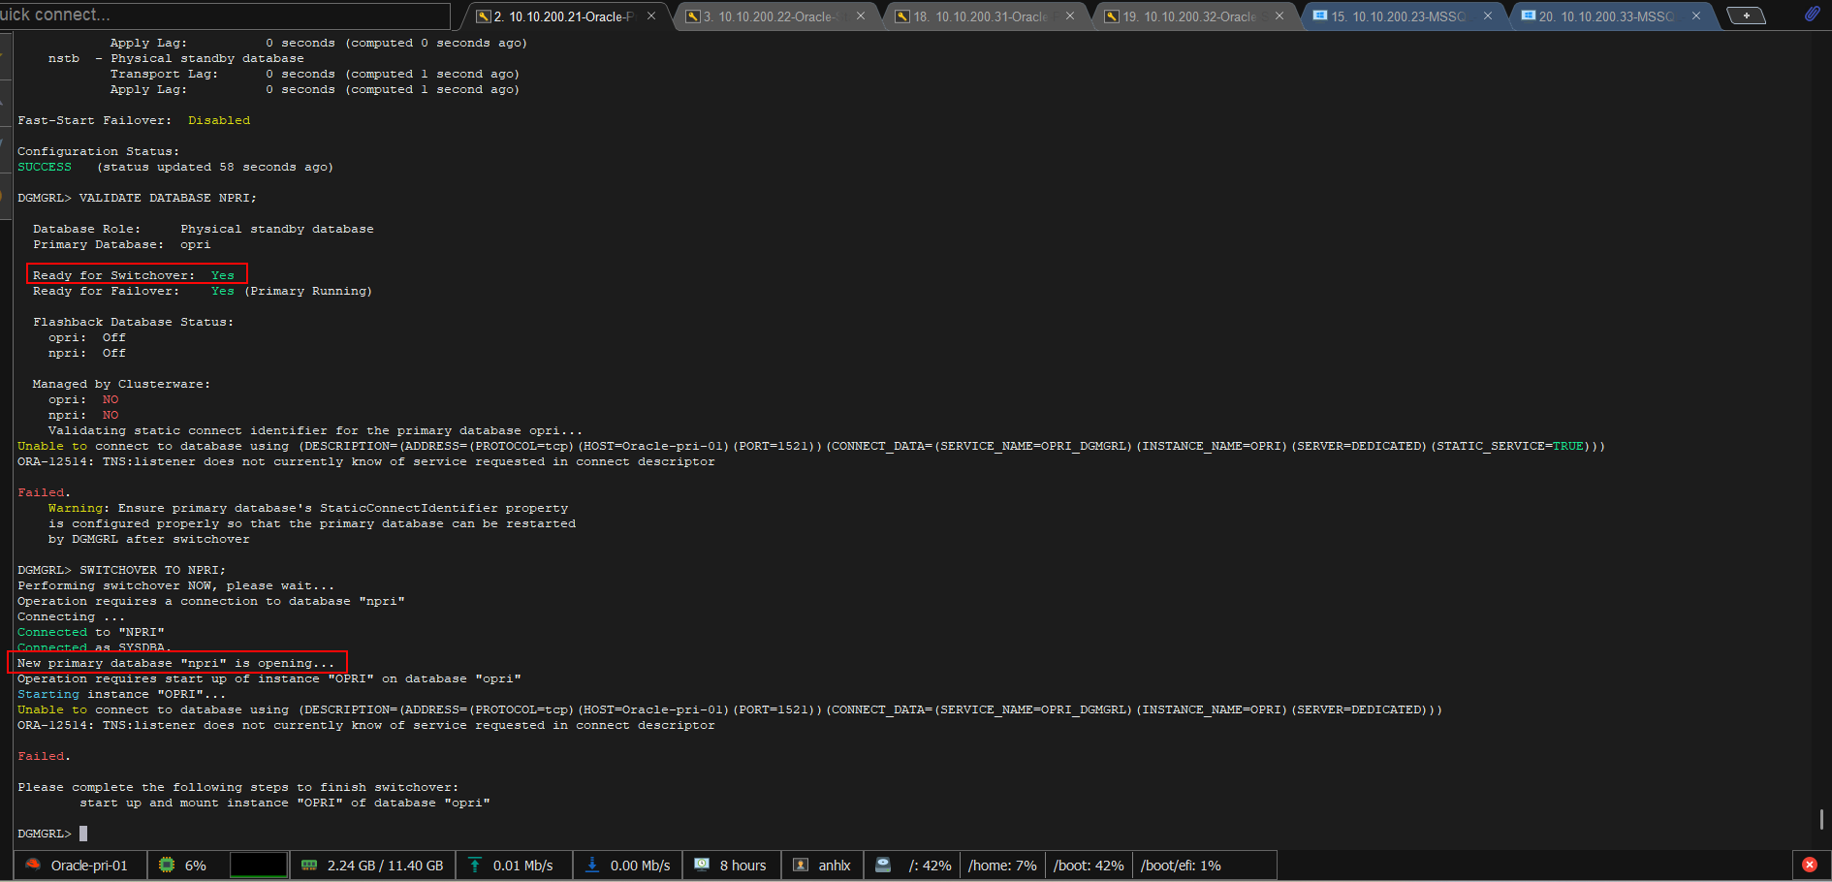1832x882 pixels.
Task: Click the 'VALIDATE DATABASE NPRI;' command text
Action: click(x=168, y=198)
